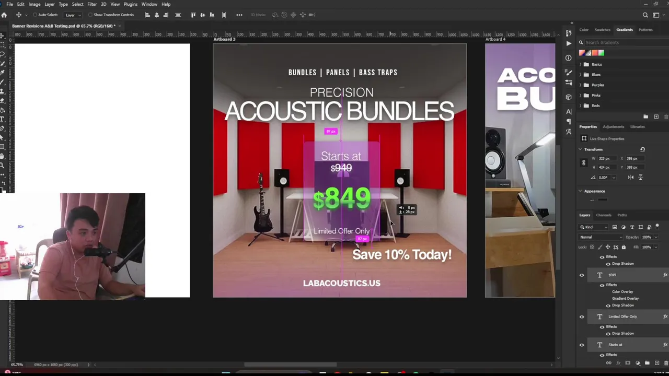669x376 pixels.
Task: Click add layer mask icon at Layers bottom
Action: [628, 363]
